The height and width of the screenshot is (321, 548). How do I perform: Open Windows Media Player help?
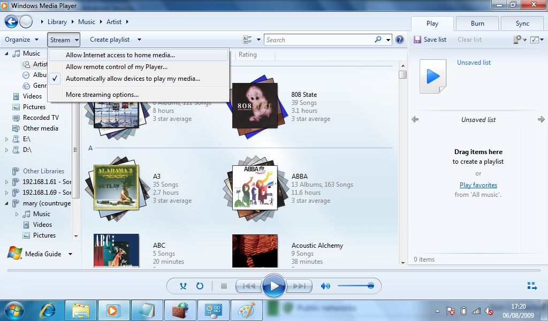399,39
